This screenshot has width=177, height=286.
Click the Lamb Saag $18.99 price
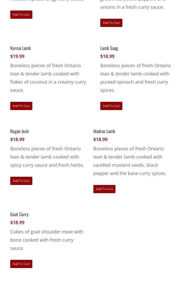107,56
